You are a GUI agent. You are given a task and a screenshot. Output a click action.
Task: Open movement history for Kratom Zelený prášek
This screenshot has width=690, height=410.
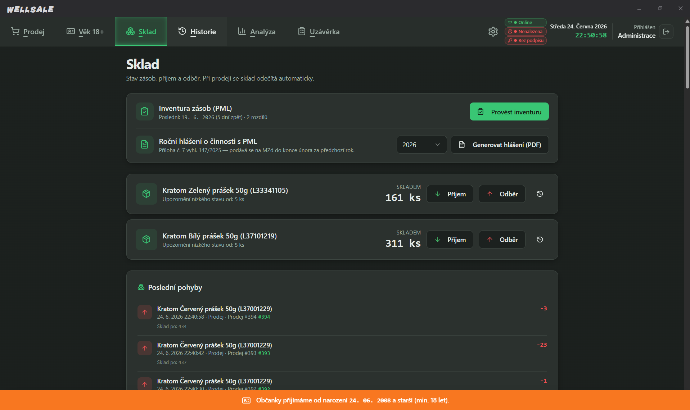pos(540,194)
